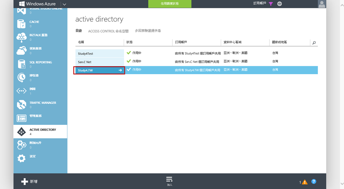Open the blue help question mark
Screen dimensions: 344x189
click(x=314, y=181)
